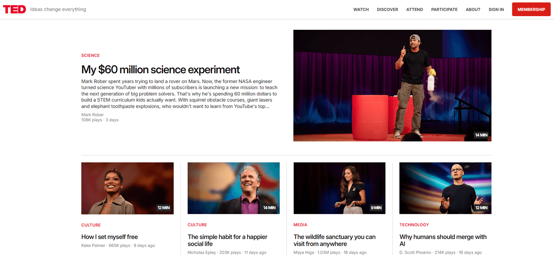This screenshot has width=554, height=263.
Task: Open 'My $60 million science experiment' headline
Action: click(x=160, y=70)
